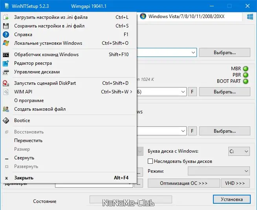Choose Свернуть in system menu
The width and height of the screenshot is (257, 210).
coord(69,158)
